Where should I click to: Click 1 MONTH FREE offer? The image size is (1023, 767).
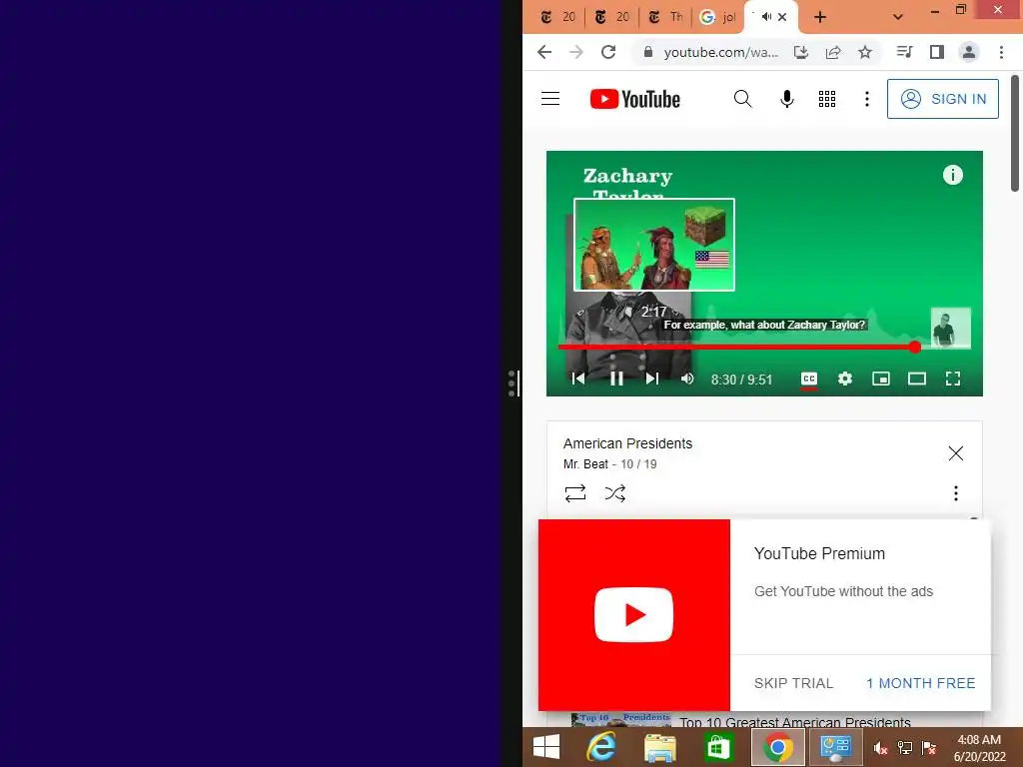pyautogui.click(x=920, y=683)
